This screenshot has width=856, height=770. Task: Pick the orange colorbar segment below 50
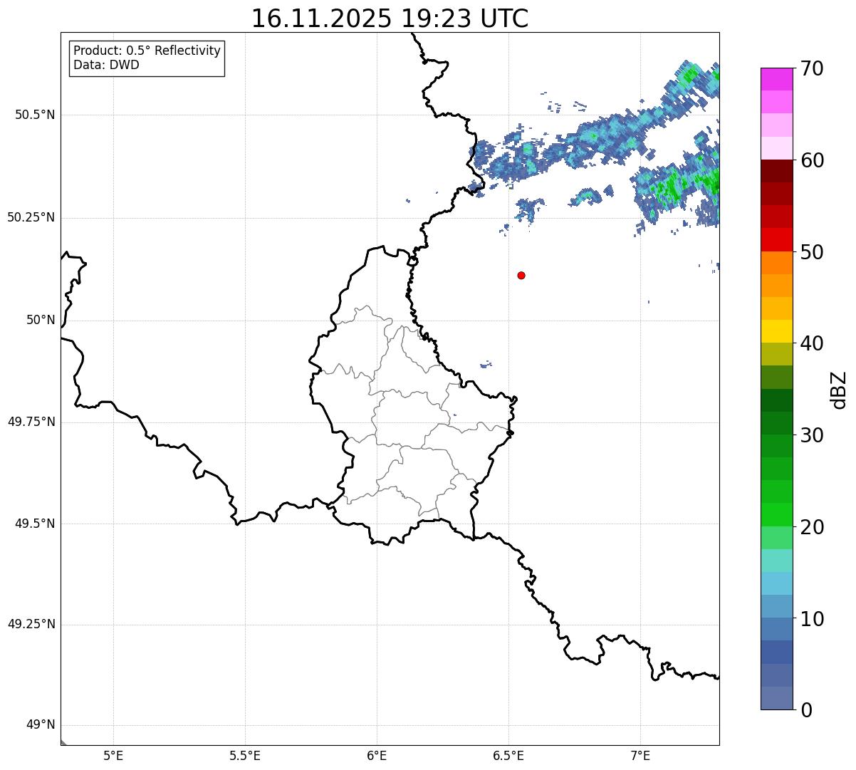tap(776, 263)
